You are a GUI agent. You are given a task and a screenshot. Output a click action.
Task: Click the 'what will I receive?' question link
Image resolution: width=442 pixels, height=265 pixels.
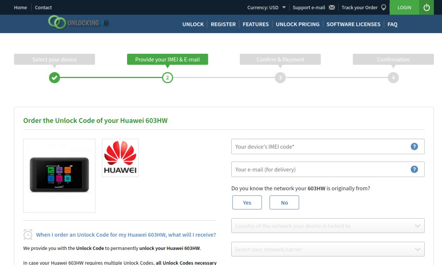click(x=126, y=235)
